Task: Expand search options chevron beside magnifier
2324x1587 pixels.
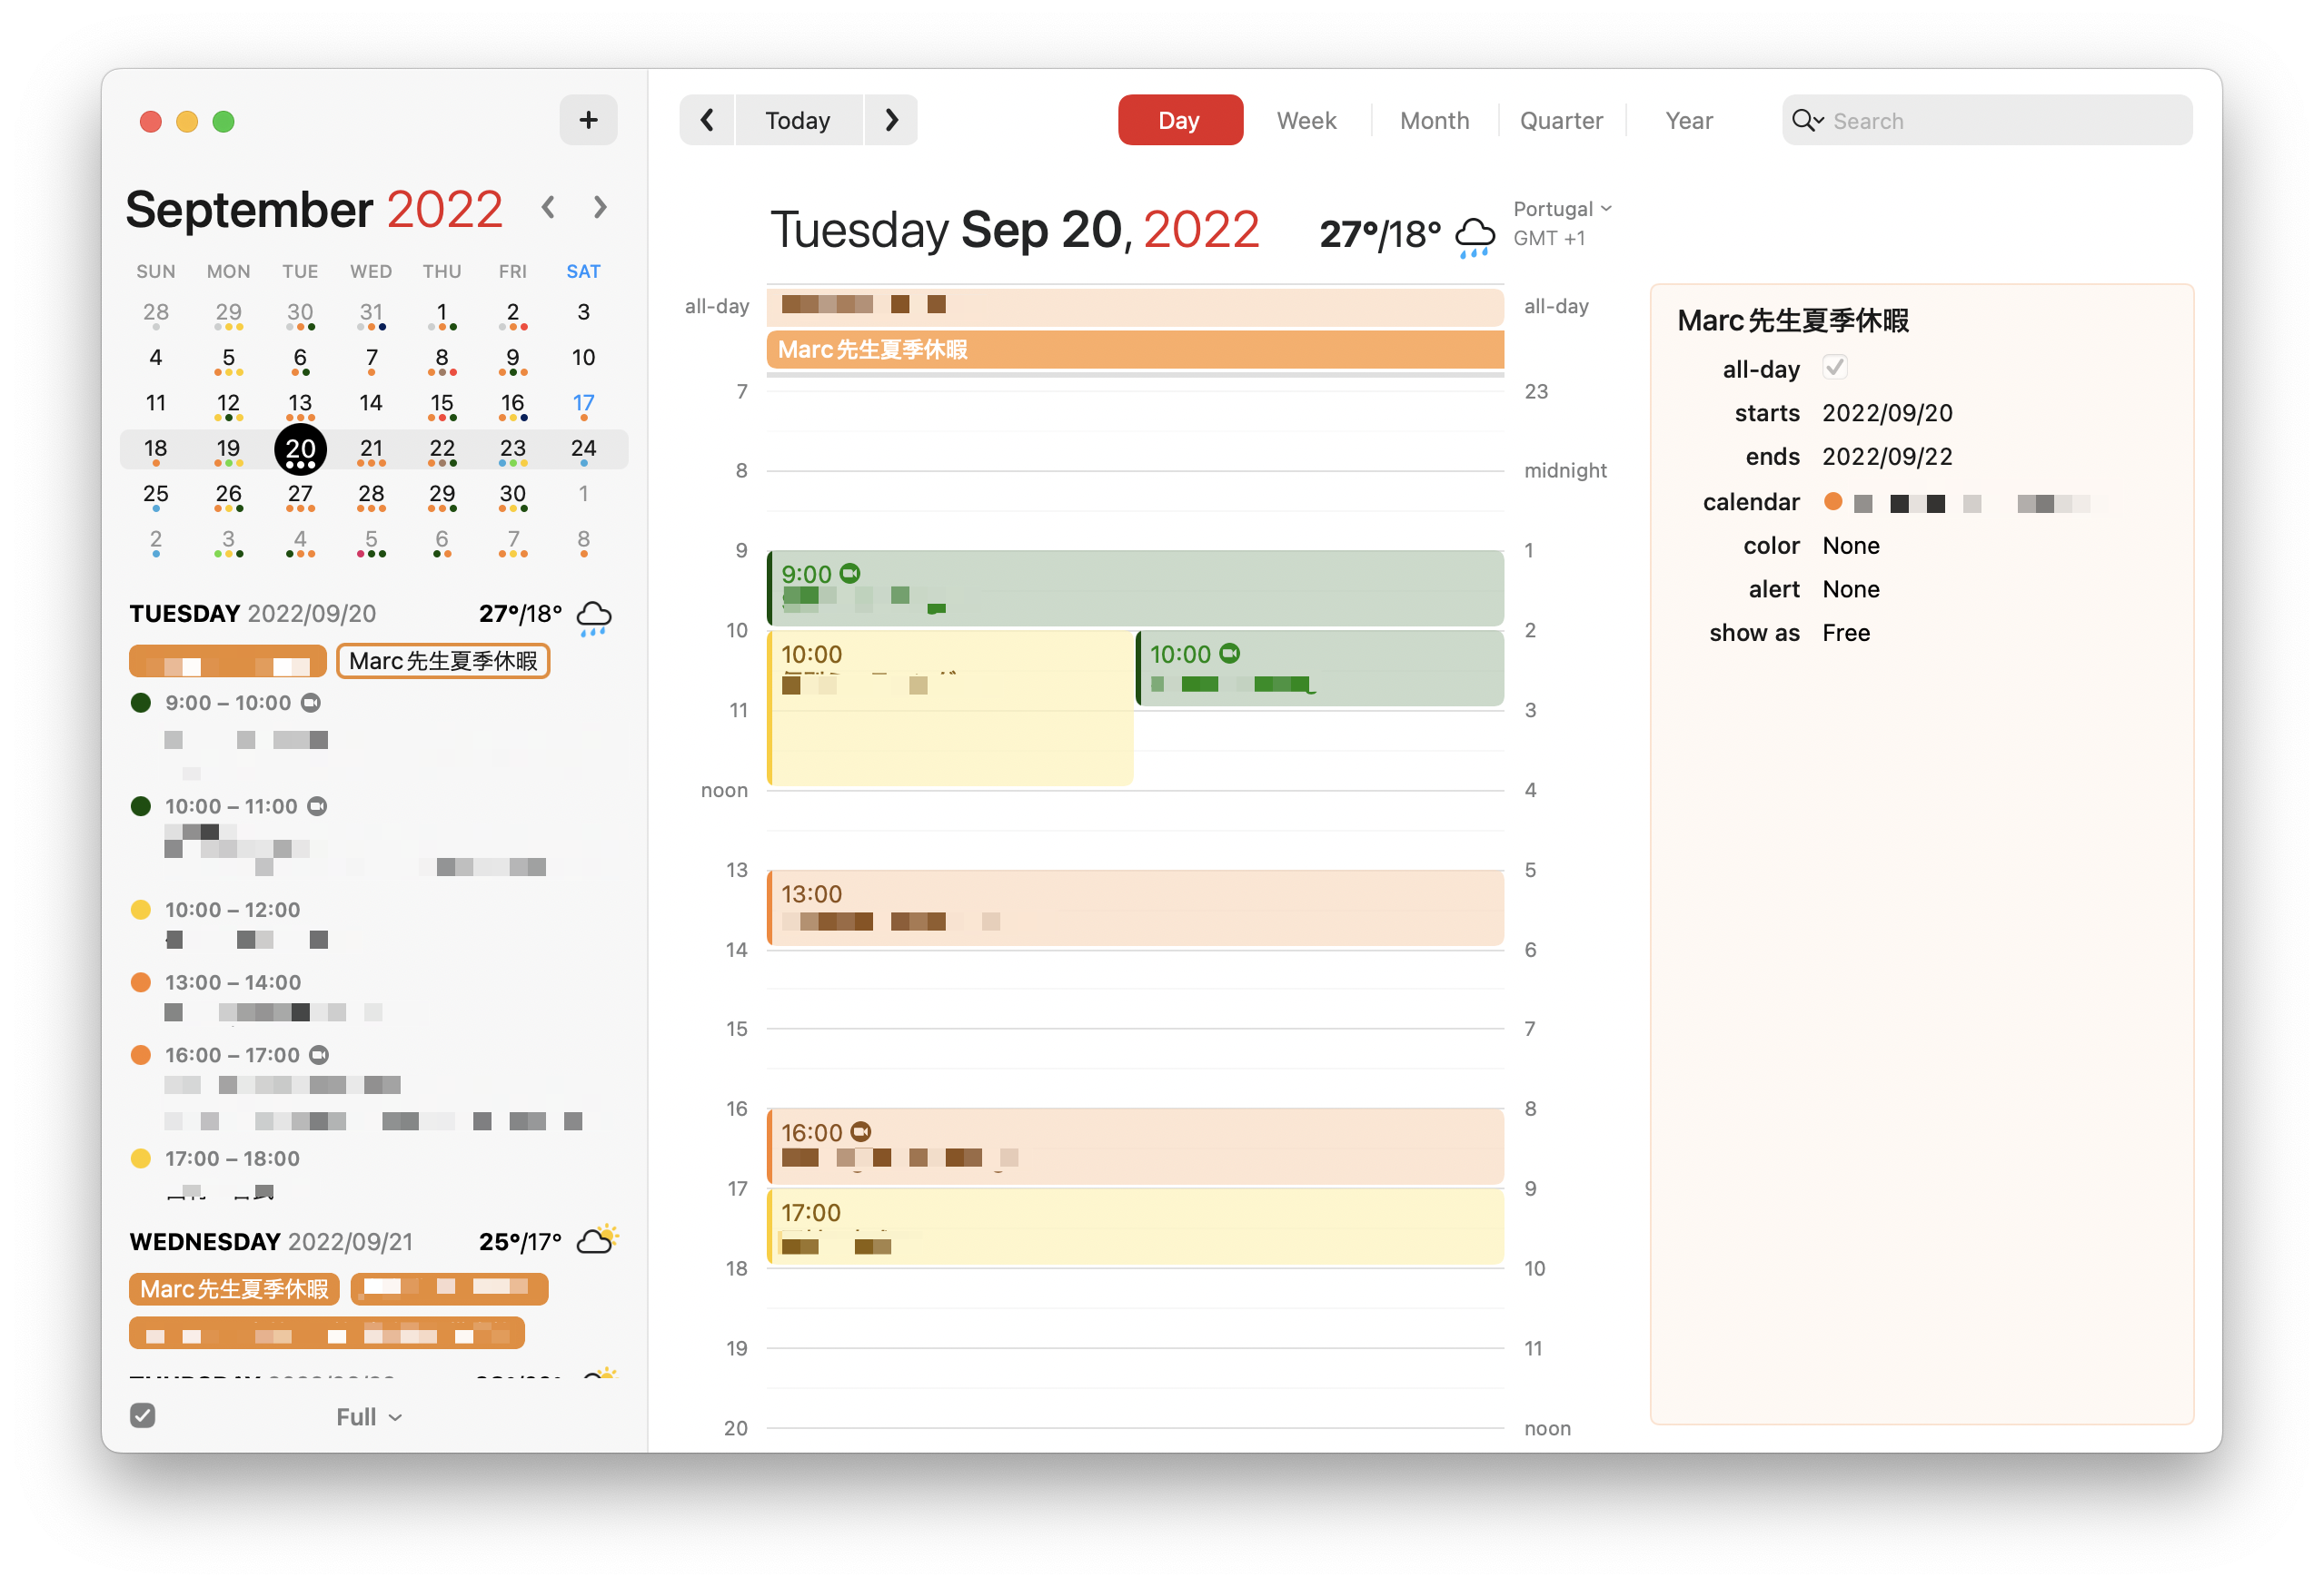Action: [1819, 121]
